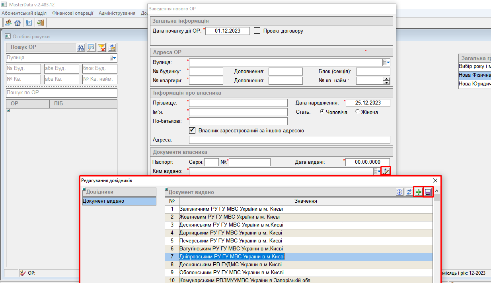Click the binoculars search icon in Пошук ОР
The width and height of the screenshot is (491, 283).
(x=80, y=47)
